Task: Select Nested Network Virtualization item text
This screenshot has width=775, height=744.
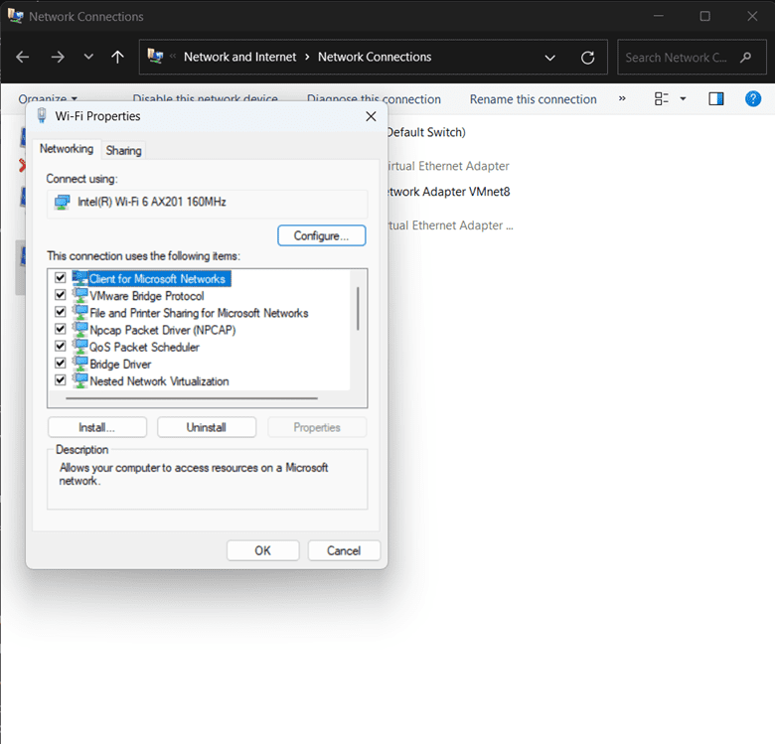Action: click(x=159, y=381)
